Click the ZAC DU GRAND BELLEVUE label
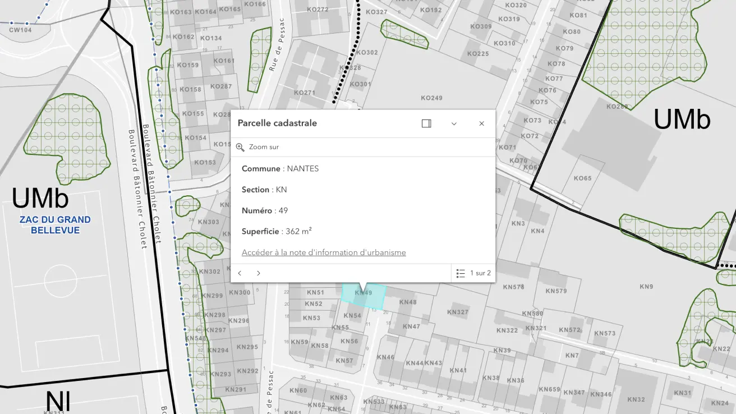736x414 pixels. 55,225
